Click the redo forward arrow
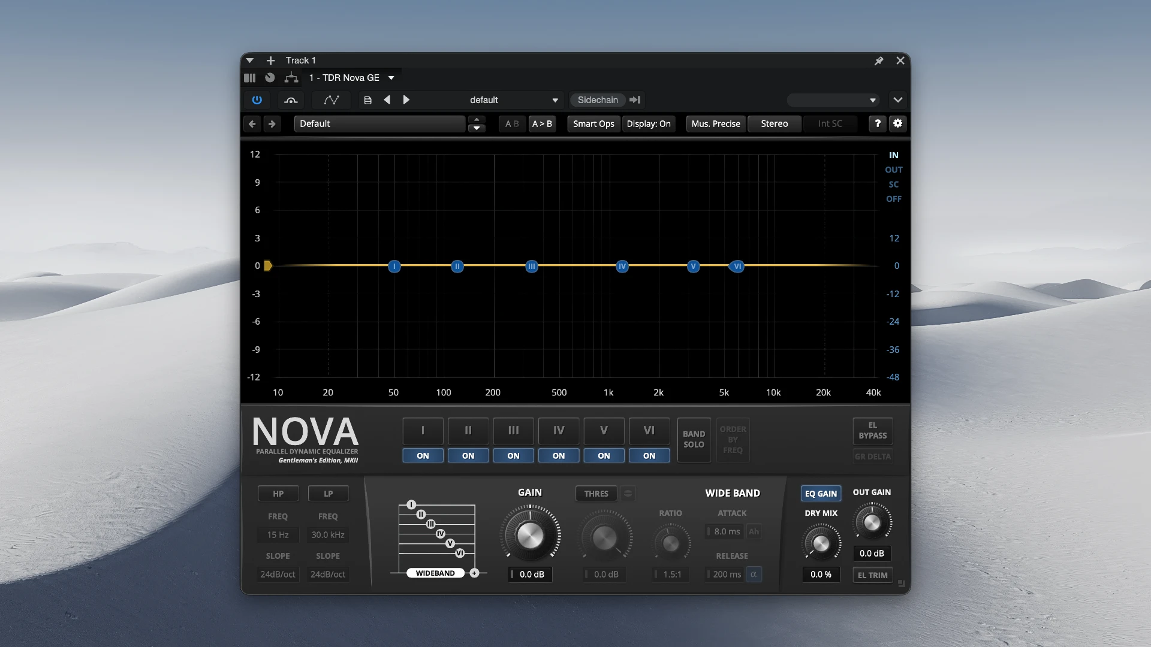Screen dimensions: 1151x647 [272, 124]
